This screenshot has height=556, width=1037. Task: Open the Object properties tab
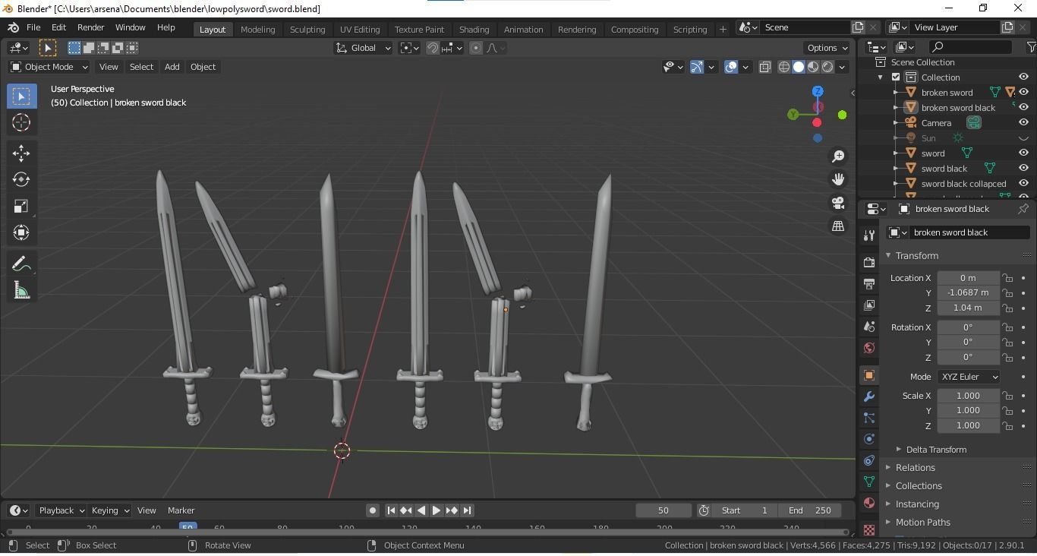tap(869, 375)
